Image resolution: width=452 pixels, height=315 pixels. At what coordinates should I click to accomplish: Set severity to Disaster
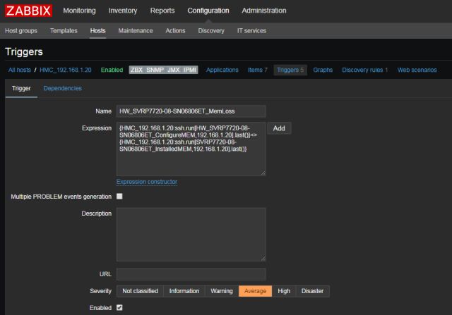click(312, 291)
